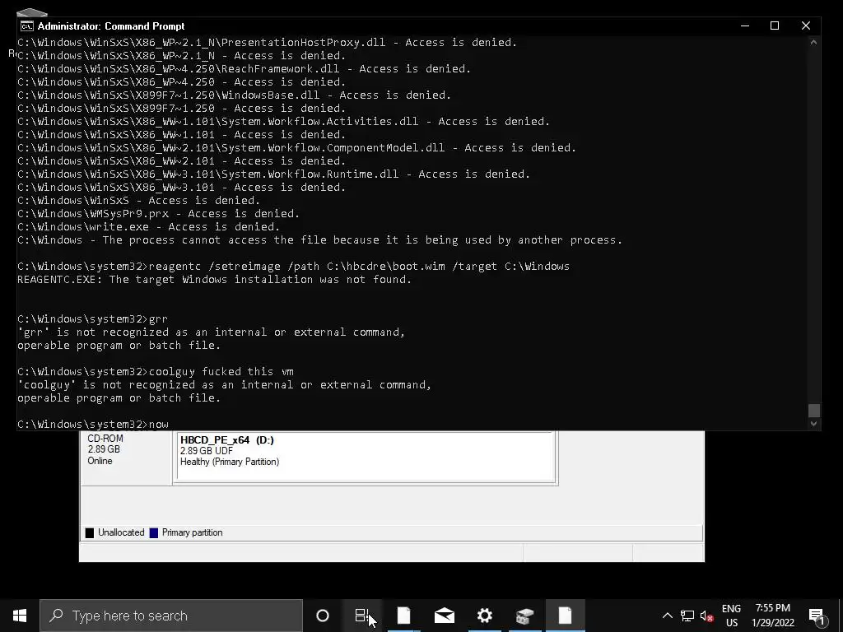
Task: Switch to first blank document taskbar app
Action: point(403,616)
